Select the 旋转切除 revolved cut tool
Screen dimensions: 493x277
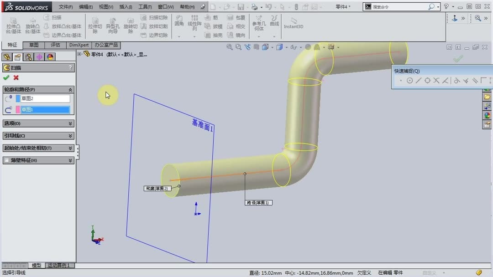pos(131,25)
